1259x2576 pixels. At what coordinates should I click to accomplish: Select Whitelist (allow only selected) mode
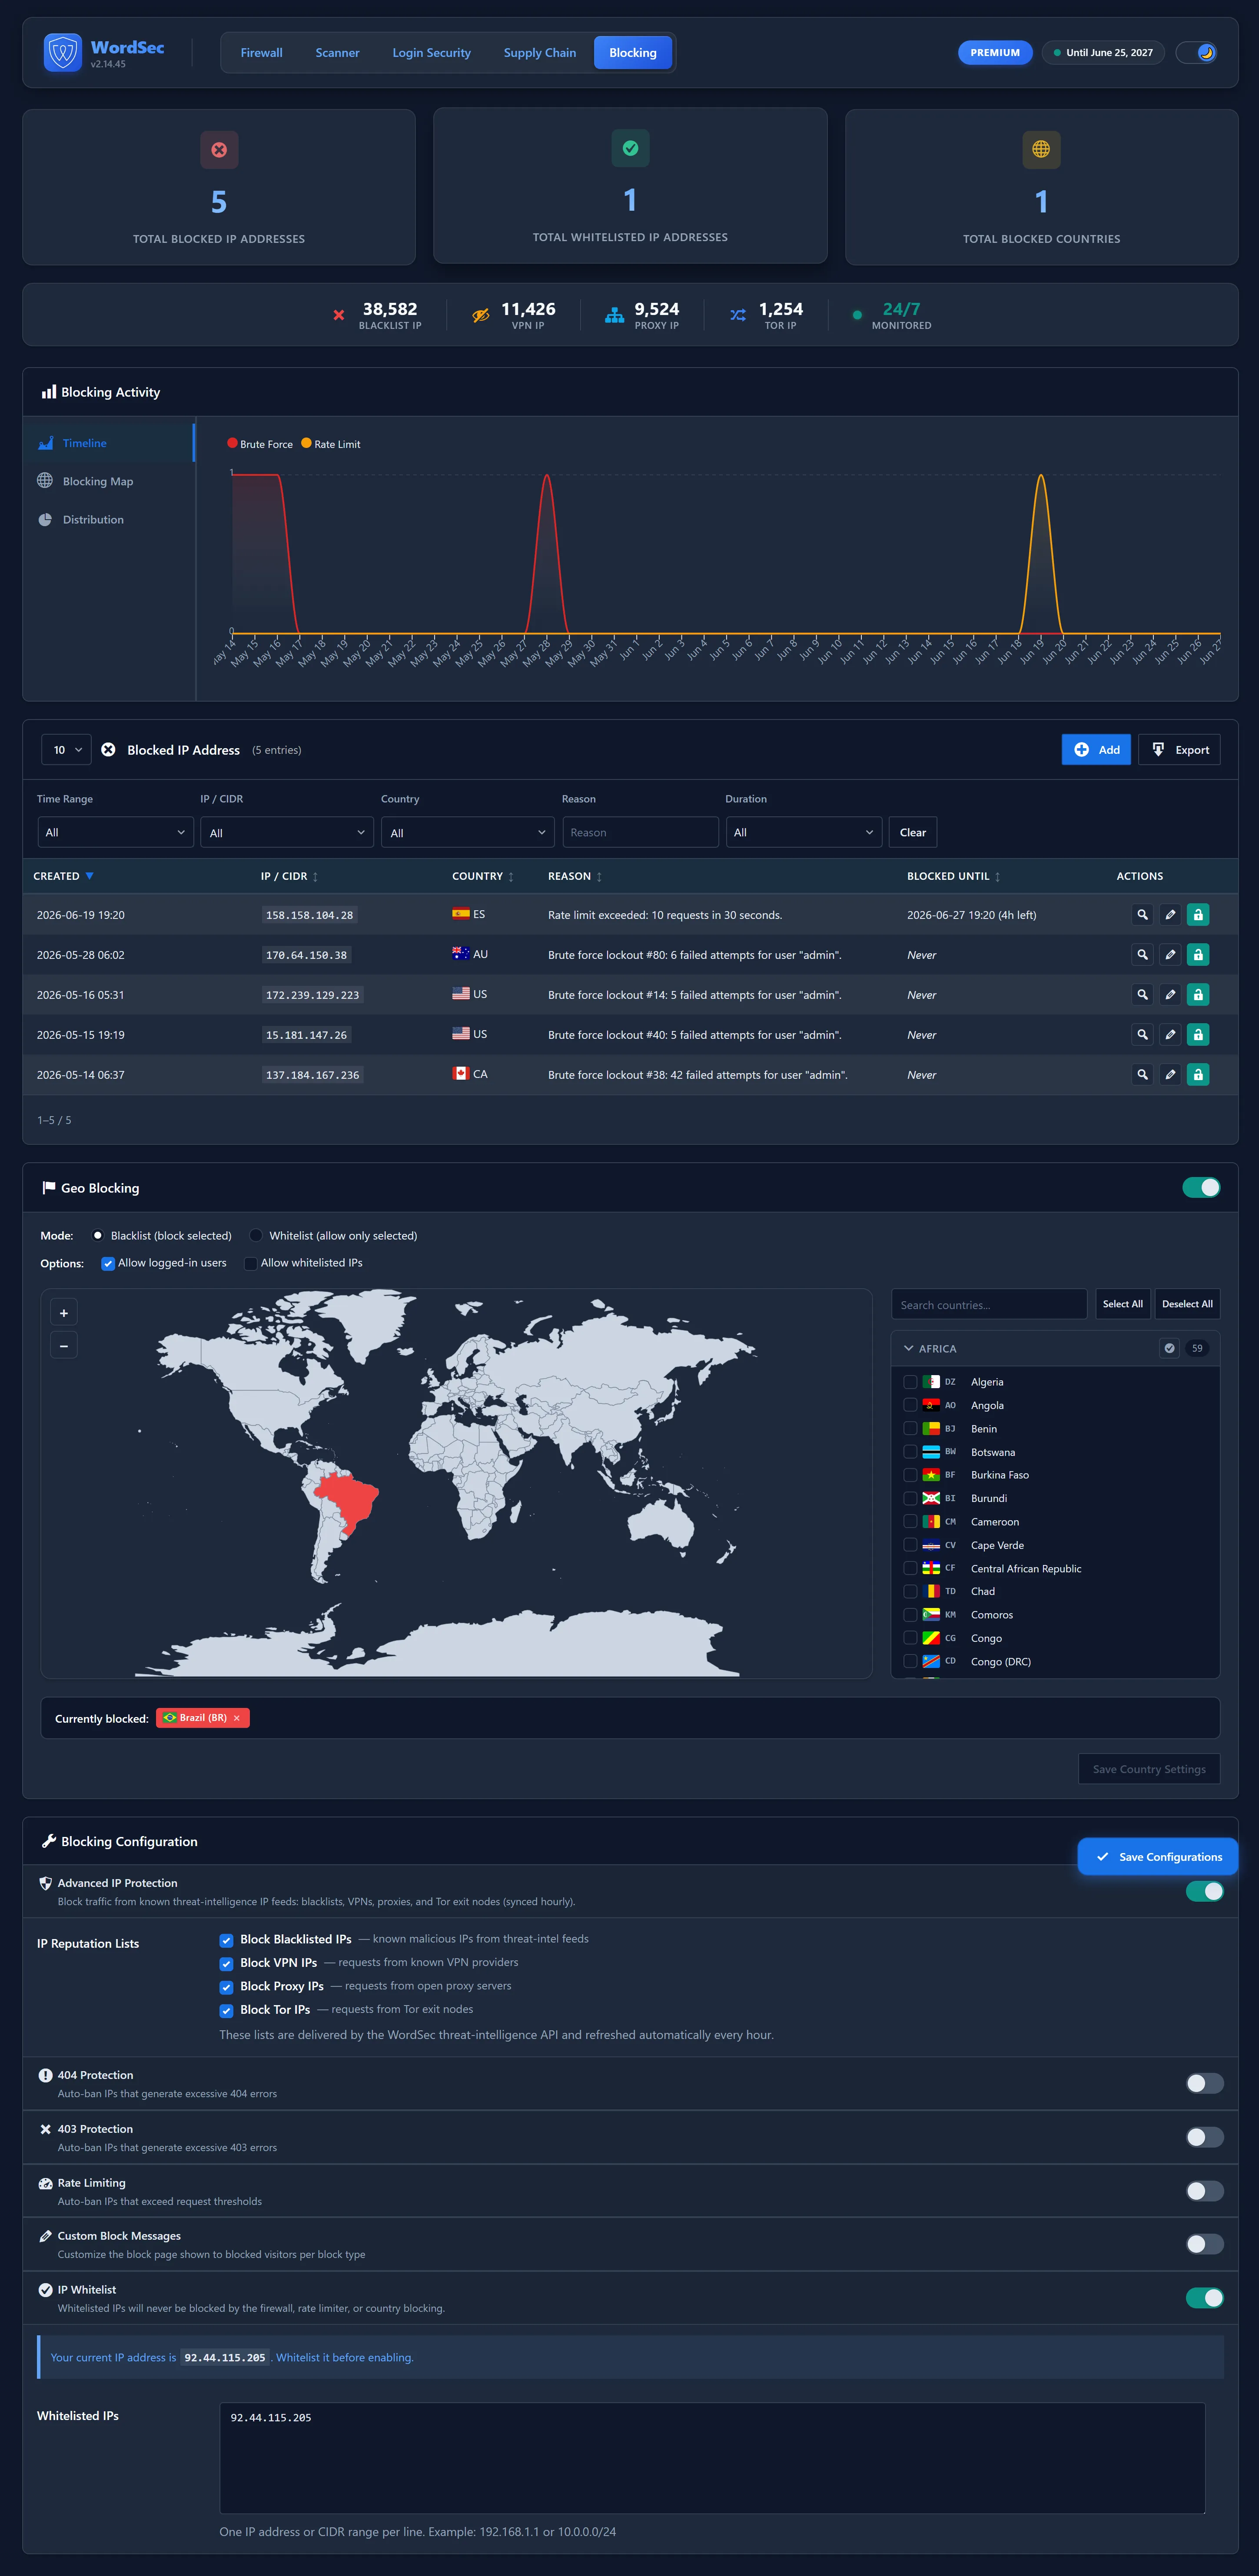tap(256, 1236)
